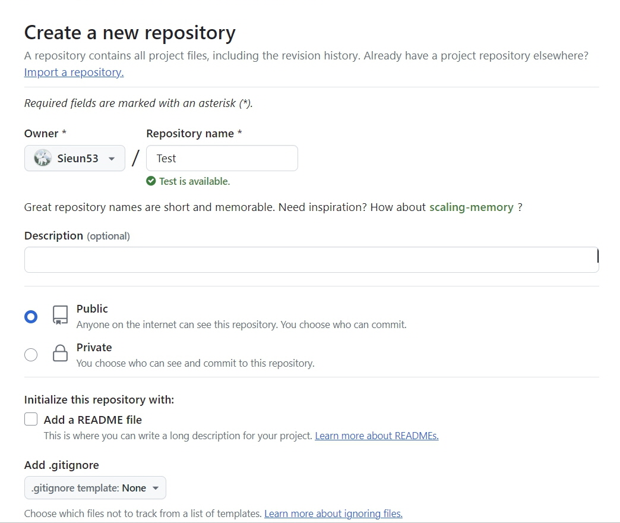
Task: Select the Public visibility radio button
Action: pyautogui.click(x=31, y=317)
